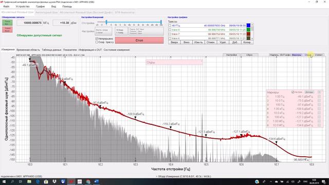Click Дельта button in Маркеры panel
The image size is (329, 185).
309,92
